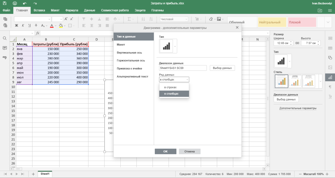Switch to the Вставка tab

point(39,10)
